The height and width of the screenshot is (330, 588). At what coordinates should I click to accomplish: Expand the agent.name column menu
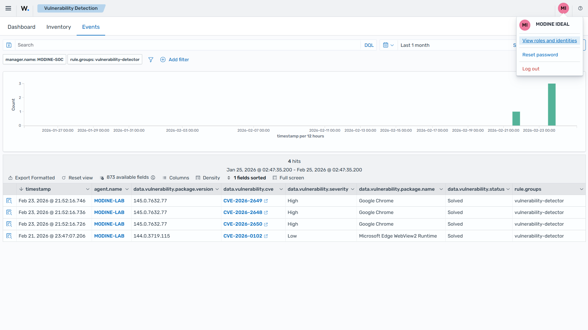tap(127, 189)
